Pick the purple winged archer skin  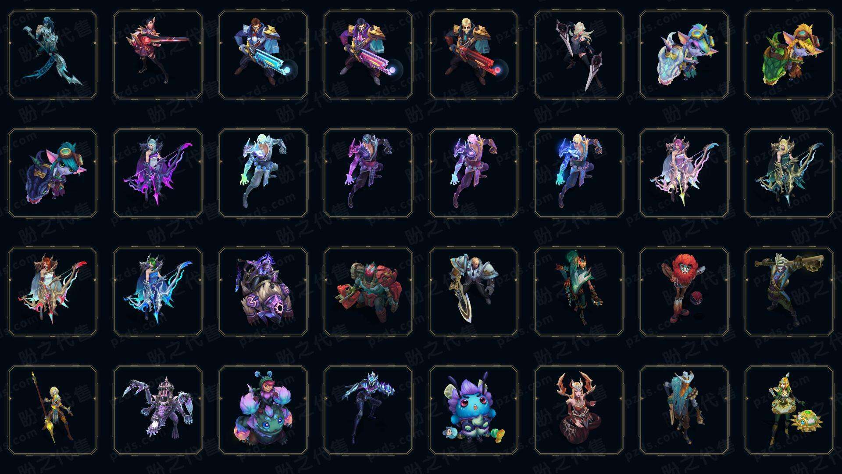[x=158, y=173]
